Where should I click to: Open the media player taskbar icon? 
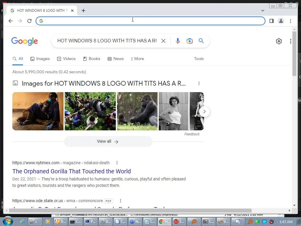click(48, 222)
